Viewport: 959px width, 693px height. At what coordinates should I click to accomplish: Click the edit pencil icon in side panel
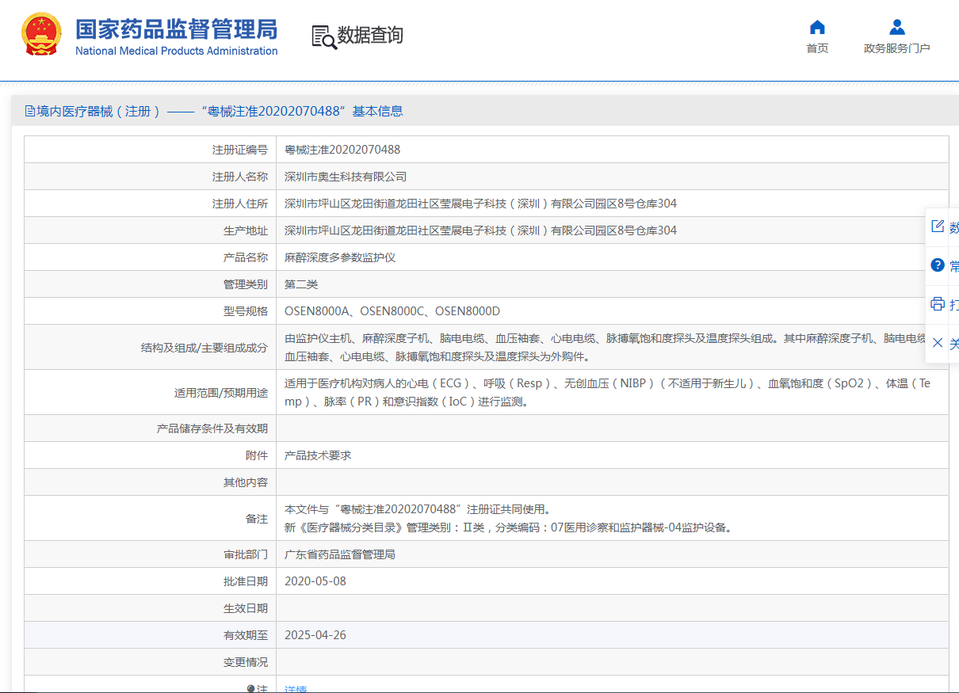[938, 227]
